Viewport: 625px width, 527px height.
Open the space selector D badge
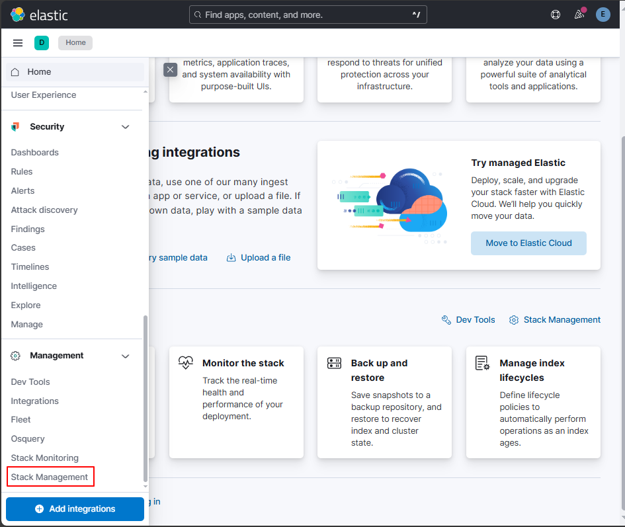click(42, 43)
